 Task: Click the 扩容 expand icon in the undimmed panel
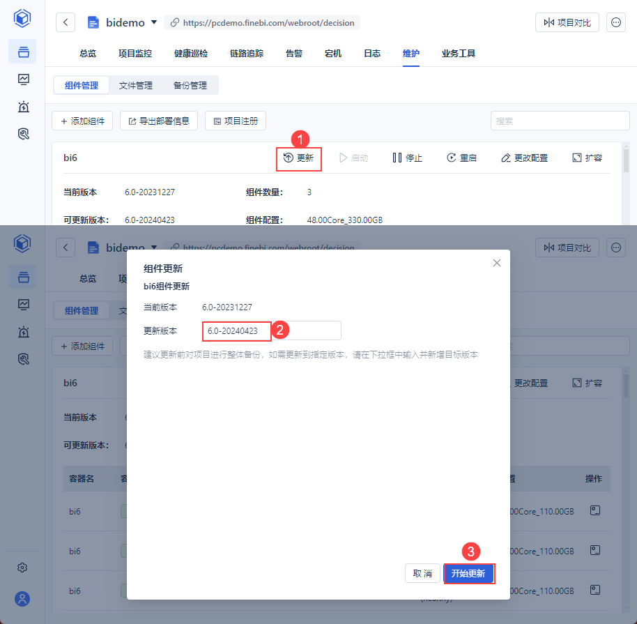pos(576,158)
